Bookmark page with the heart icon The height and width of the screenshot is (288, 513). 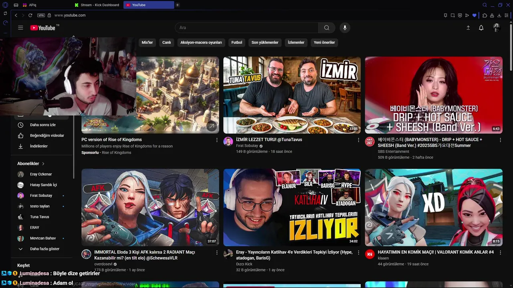click(x=475, y=15)
